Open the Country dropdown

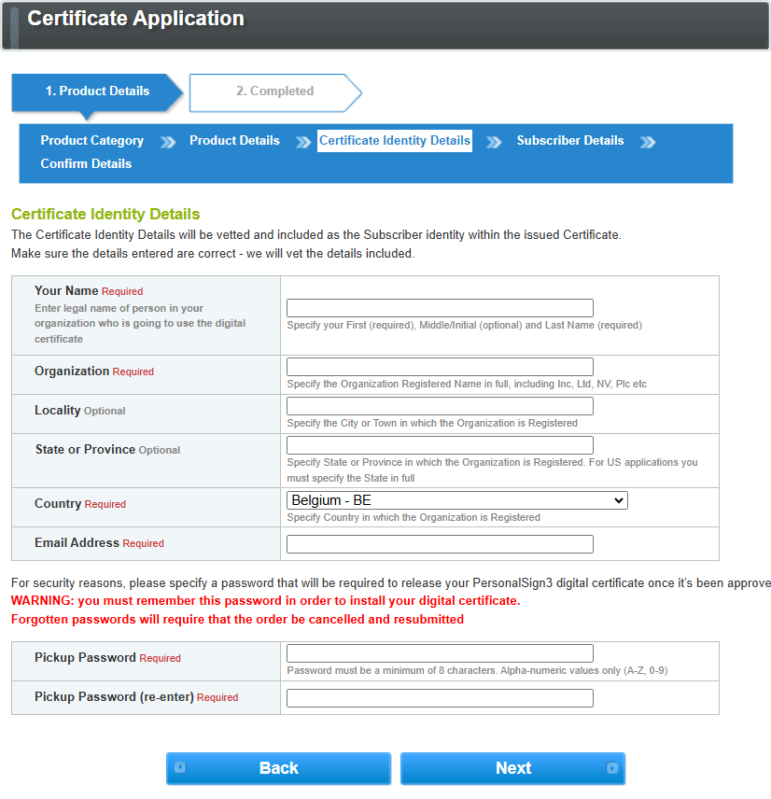click(456, 501)
